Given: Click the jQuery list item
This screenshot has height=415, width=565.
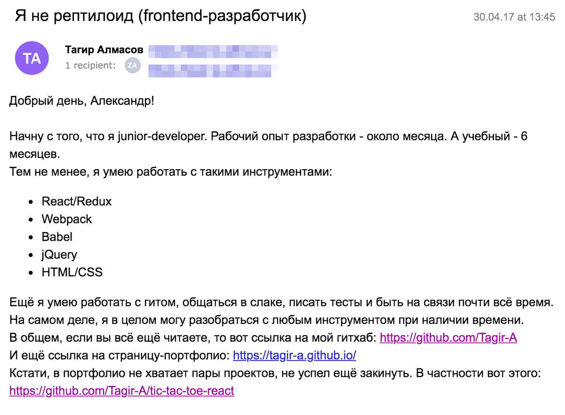Looking at the screenshot, I should [x=59, y=255].
